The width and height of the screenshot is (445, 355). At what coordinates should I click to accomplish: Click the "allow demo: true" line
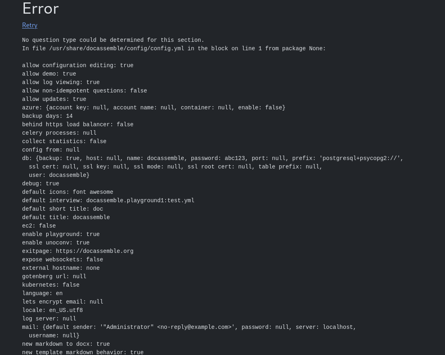(49, 74)
